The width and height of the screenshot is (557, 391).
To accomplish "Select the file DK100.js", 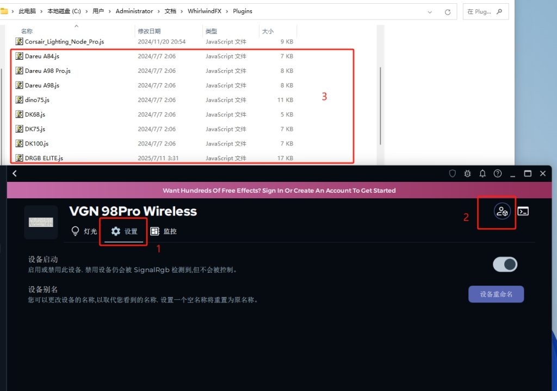I will click(36, 143).
